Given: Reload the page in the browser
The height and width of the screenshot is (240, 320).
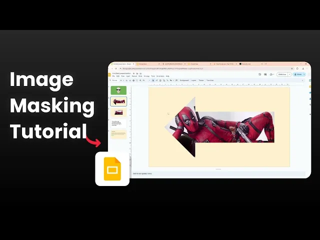Looking at the screenshot, I should (x=116, y=68).
